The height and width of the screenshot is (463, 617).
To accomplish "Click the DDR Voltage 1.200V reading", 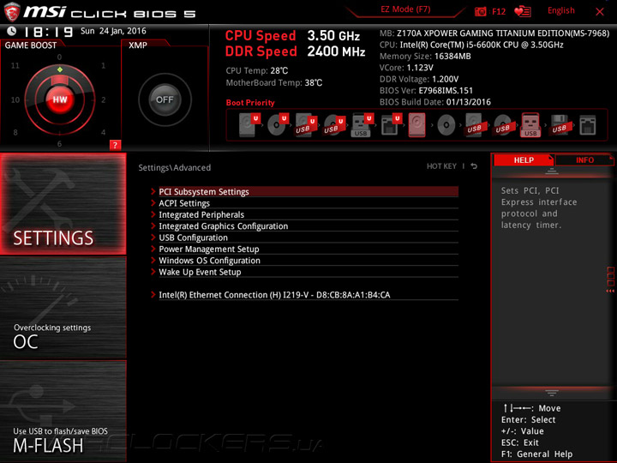I will 419,79.
